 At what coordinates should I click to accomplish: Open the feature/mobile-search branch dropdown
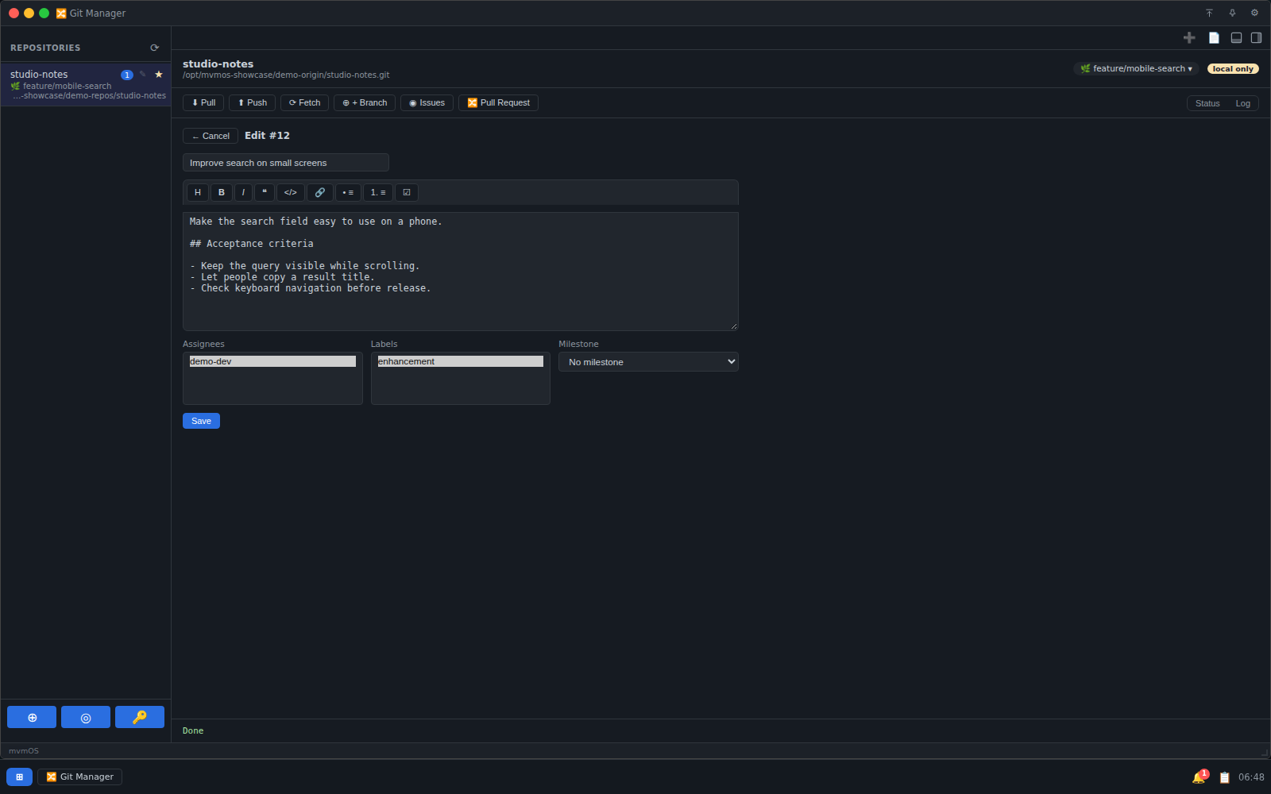point(1136,68)
